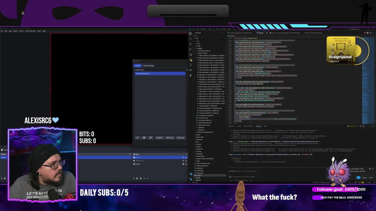Remove selected source with trash icon
The image size is (376, 211).
pos(137,178)
